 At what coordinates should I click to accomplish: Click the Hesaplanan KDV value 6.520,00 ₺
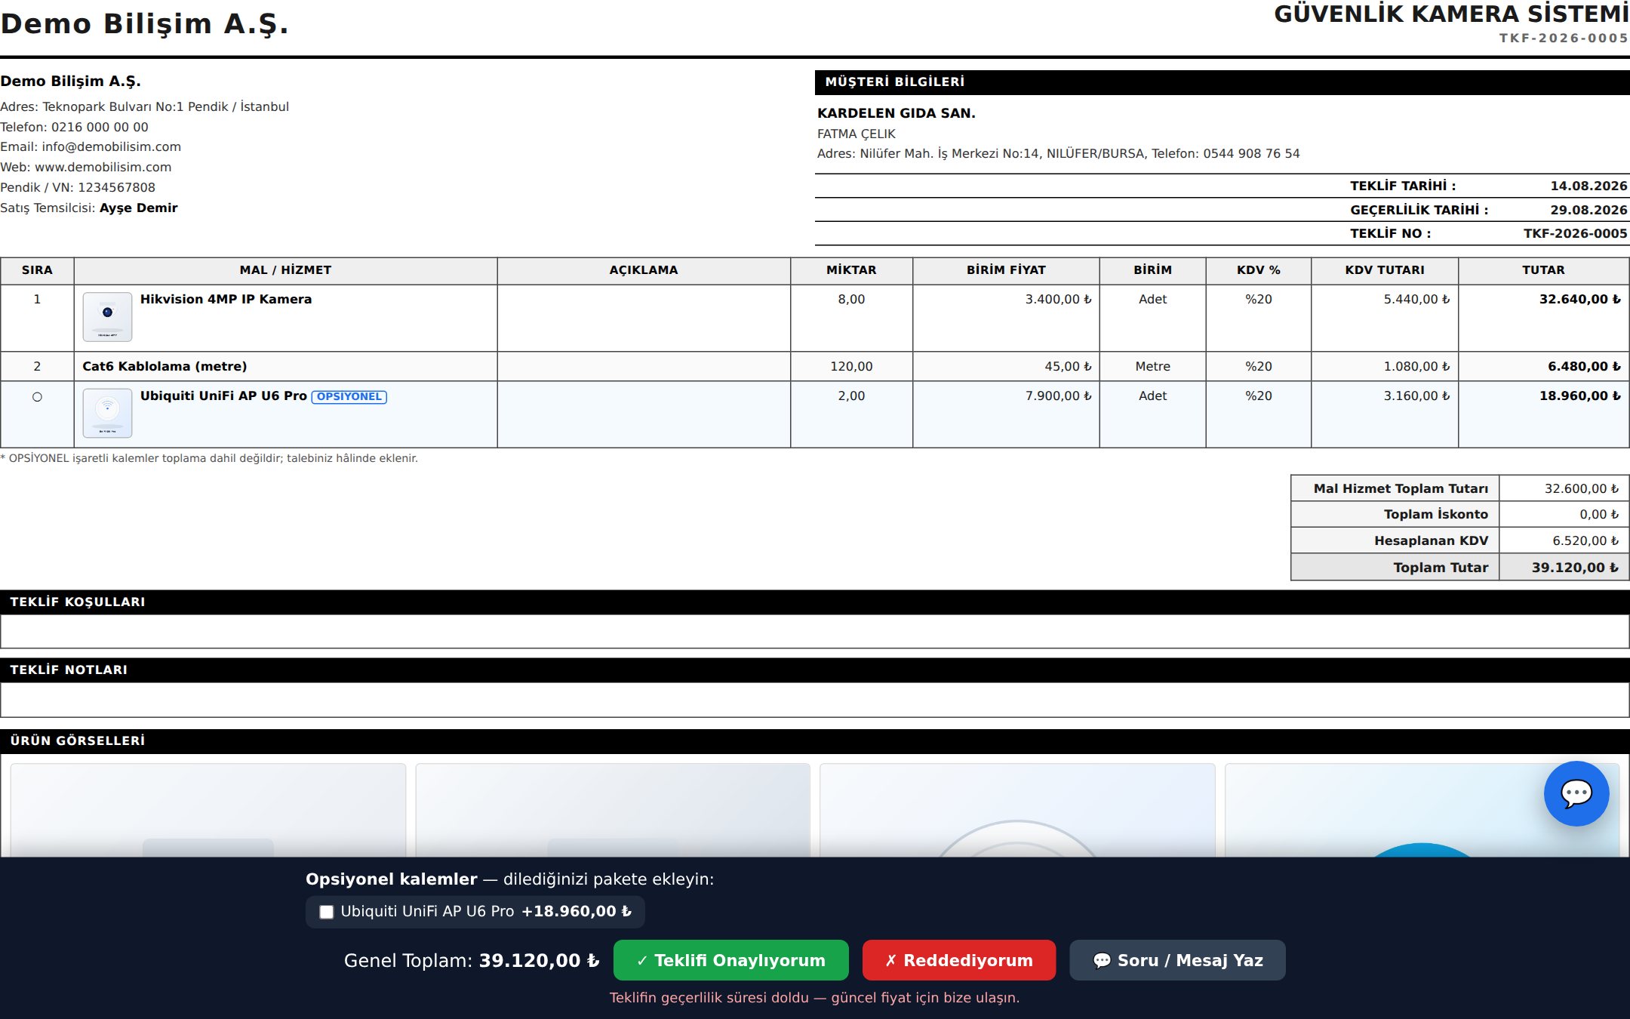(1585, 540)
